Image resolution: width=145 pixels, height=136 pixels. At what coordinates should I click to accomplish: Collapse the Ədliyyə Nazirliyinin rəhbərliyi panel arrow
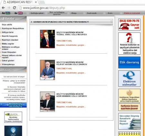click(x=32, y=22)
